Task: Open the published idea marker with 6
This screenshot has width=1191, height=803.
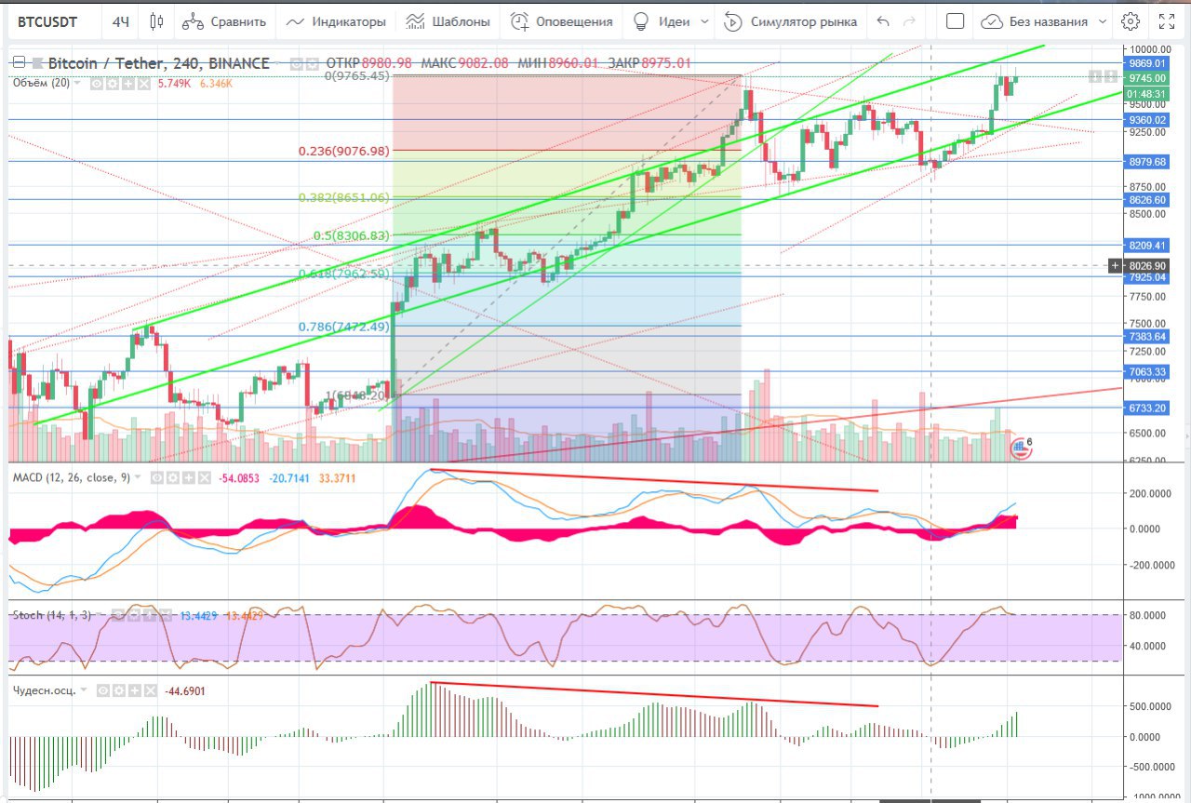Action: click(x=1022, y=448)
